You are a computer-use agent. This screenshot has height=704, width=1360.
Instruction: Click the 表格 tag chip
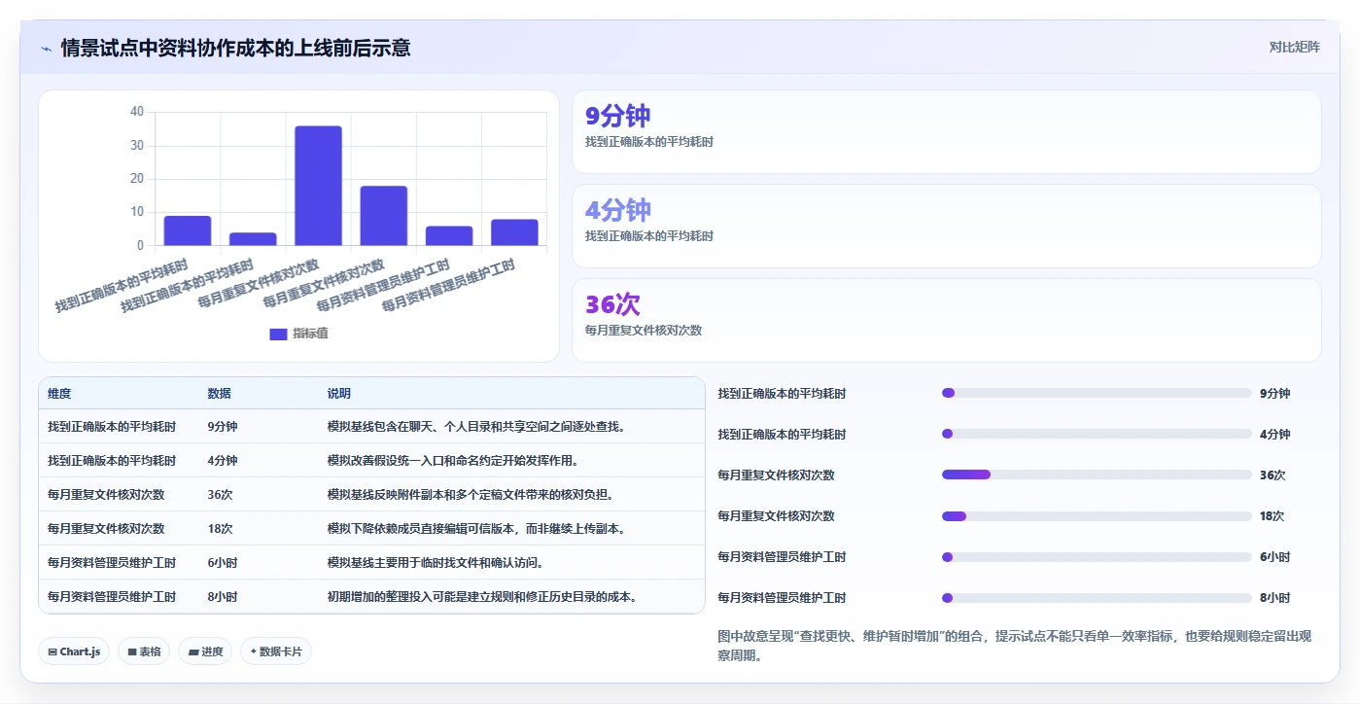pos(144,651)
